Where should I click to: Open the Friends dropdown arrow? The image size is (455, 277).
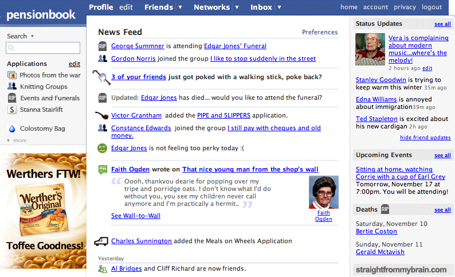coord(180,7)
